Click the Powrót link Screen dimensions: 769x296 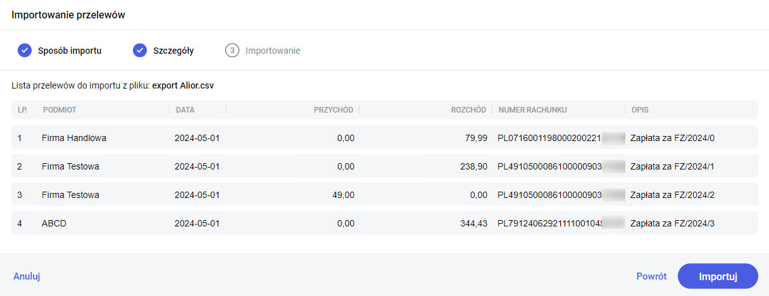click(651, 276)
